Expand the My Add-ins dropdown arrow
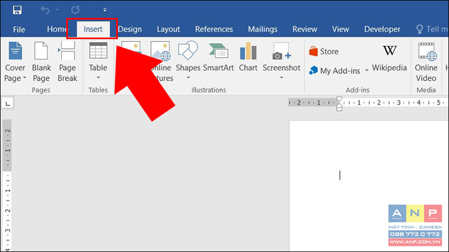This screenshot has height=252, width=449. click(x=366, y=71)
